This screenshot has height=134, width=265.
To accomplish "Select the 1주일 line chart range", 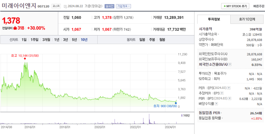I will (35, 40).
